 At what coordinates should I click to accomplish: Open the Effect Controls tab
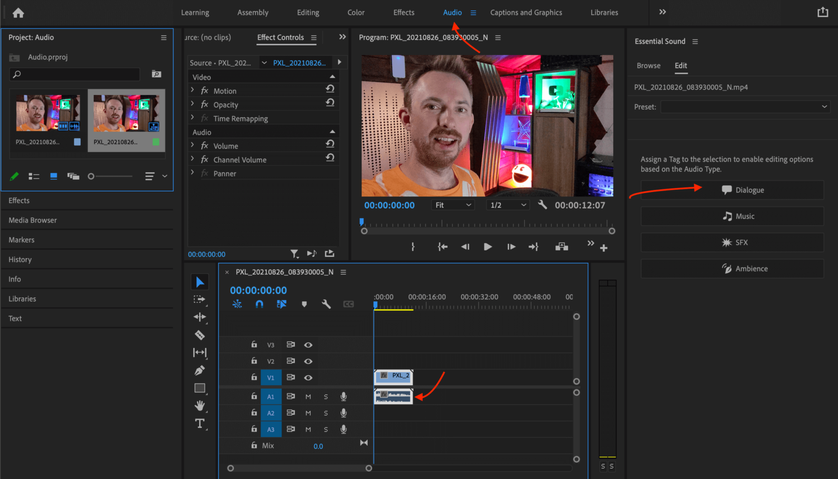point(280,37)
